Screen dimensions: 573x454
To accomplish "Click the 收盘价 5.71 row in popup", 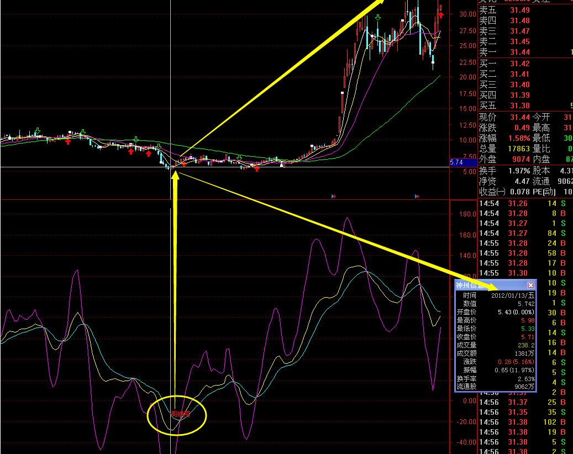I will 496,337.
